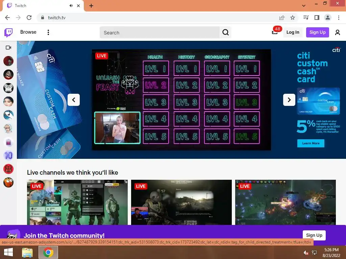This screenshot has height=259, width=346.
Task: Open the user profile icon menu
Action: [338, 33]
